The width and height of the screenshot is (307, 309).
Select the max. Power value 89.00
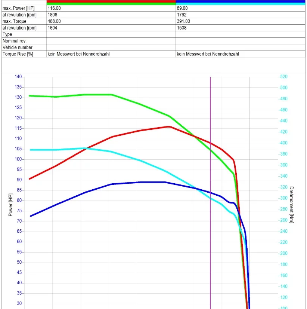click(183, 8)
